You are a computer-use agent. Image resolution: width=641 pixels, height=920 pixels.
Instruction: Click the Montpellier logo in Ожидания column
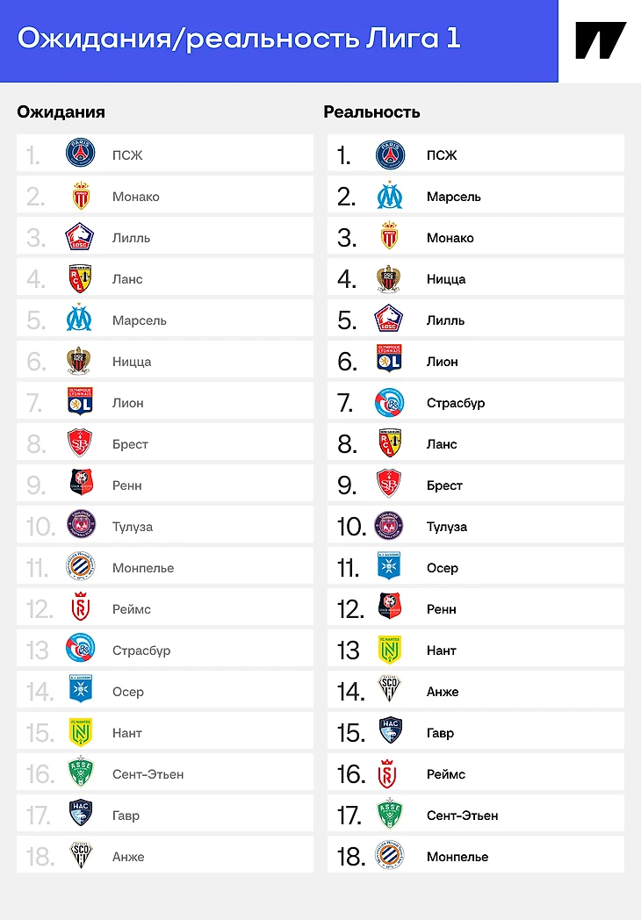click(x=81, y=567)
